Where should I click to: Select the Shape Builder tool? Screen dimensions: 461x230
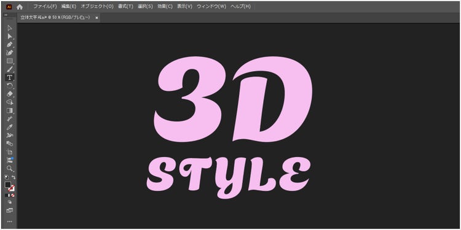point(10,102)
